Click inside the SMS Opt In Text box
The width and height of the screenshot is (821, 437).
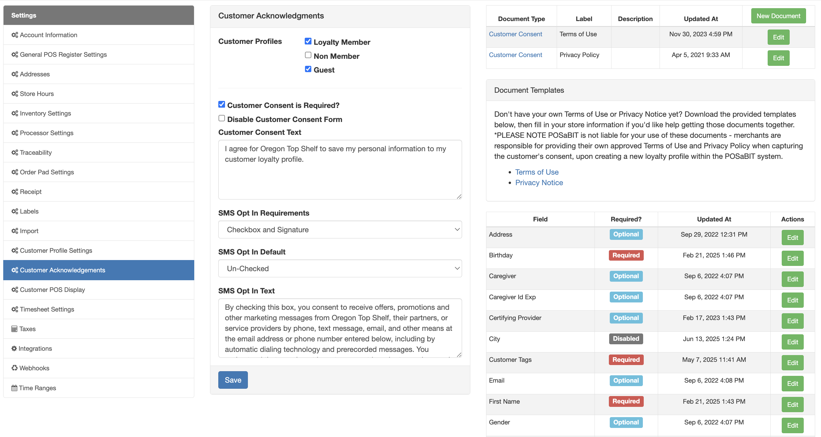point(340,328)
